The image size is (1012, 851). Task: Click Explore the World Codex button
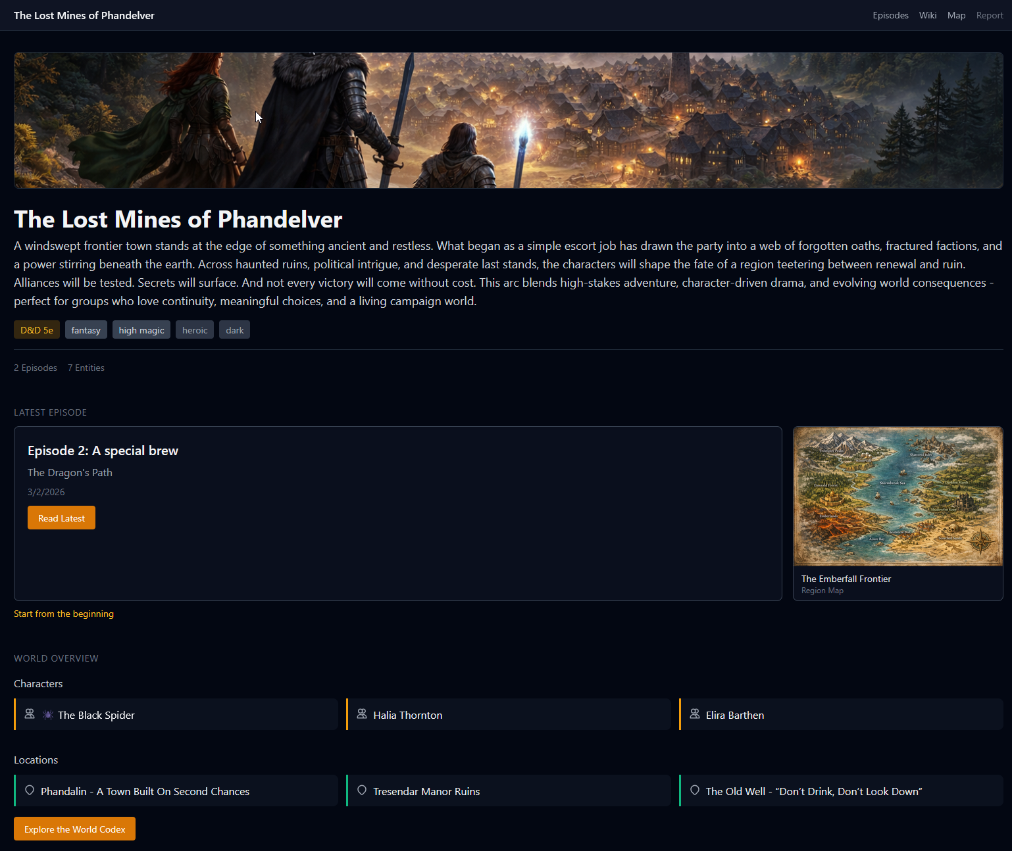click(x=74, y=829)
